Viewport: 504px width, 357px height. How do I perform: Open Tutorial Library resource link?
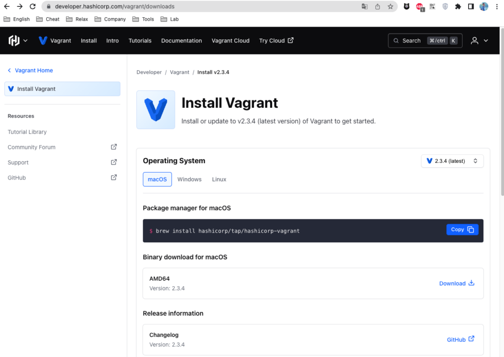(x=27, y=132)
